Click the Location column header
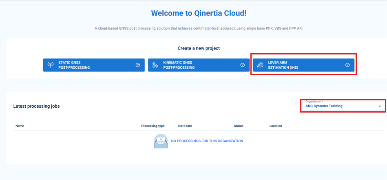The height and width of the screenshot is (180, 387). point(276,126)
